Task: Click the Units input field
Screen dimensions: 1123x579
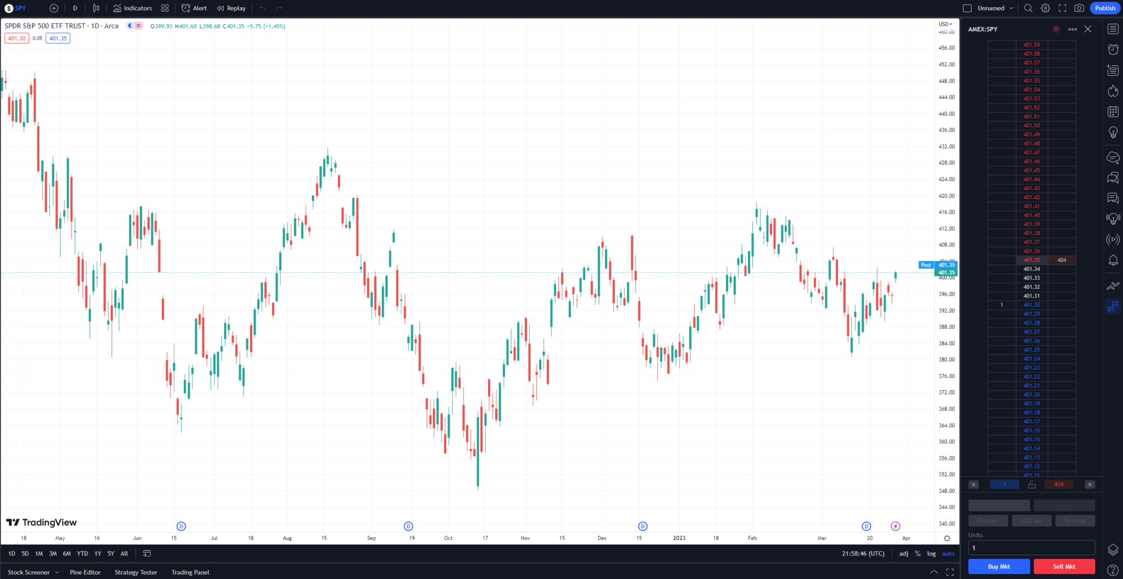Action: click(x=1031, y=547)
